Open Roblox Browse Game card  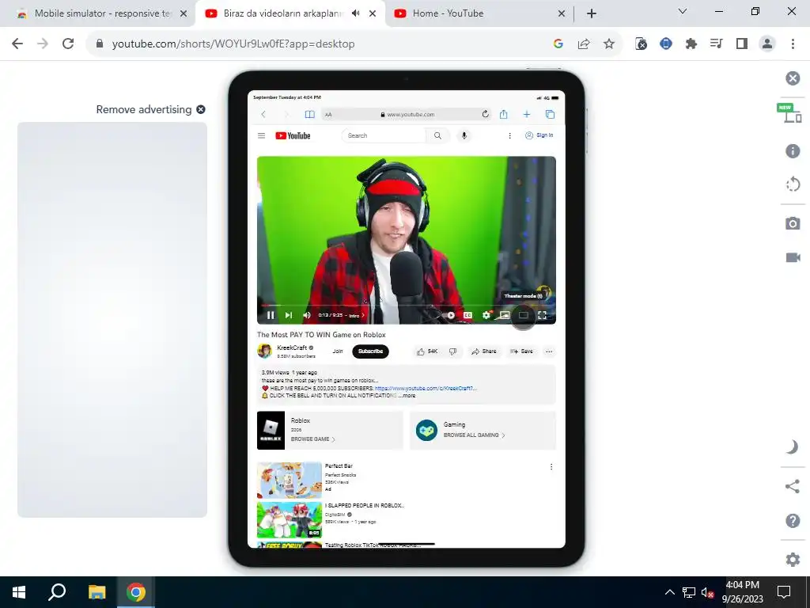pos(330,430)
